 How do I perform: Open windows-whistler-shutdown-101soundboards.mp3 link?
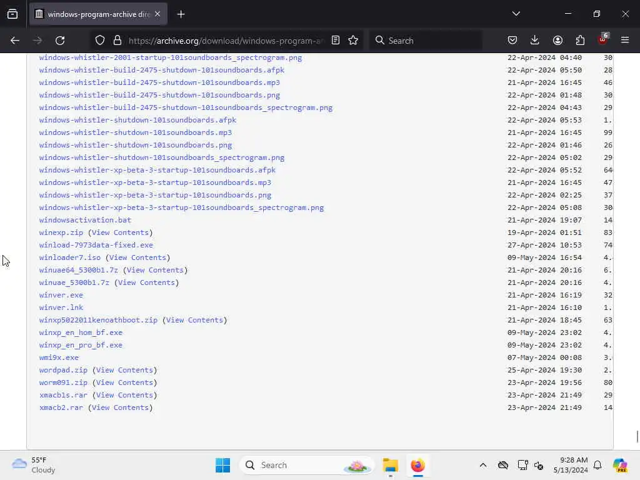click(x=136, y=132)
